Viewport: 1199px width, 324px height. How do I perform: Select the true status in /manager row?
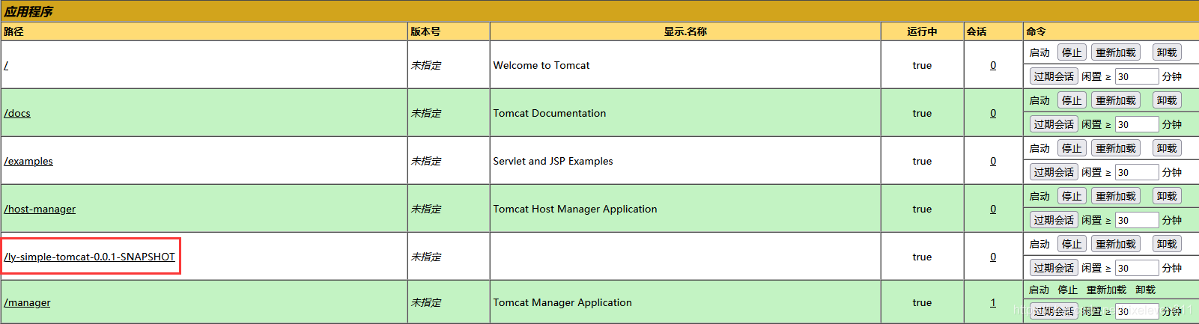click(x=922, y=302)
